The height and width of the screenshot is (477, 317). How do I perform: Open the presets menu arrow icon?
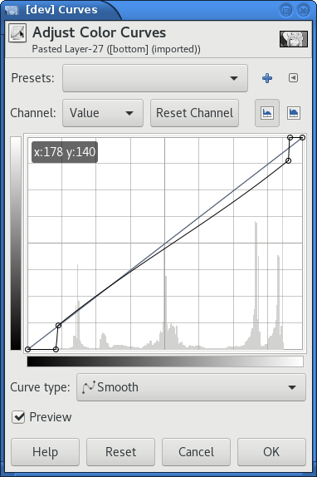(293, 78)
